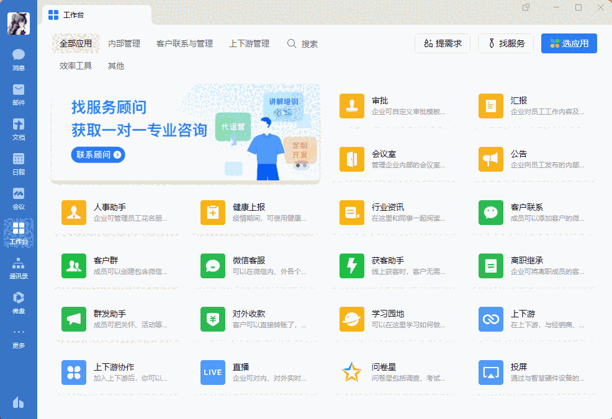Open the 对外收款 payment collection app
The width and height of the screenshot is (612, 419).
tap(213, 319)
